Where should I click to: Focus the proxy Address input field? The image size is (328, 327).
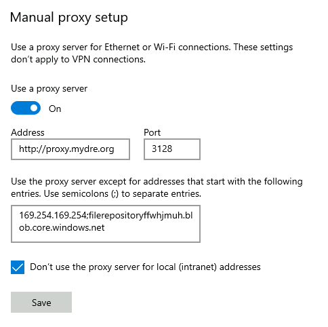point(70,149)
